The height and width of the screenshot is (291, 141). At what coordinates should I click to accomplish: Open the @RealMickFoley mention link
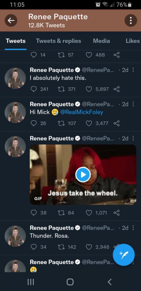click(82, 112)
